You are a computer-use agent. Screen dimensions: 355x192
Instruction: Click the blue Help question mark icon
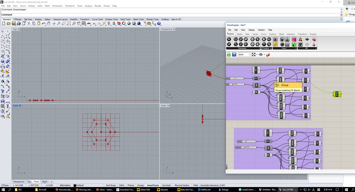click(159, 24)
